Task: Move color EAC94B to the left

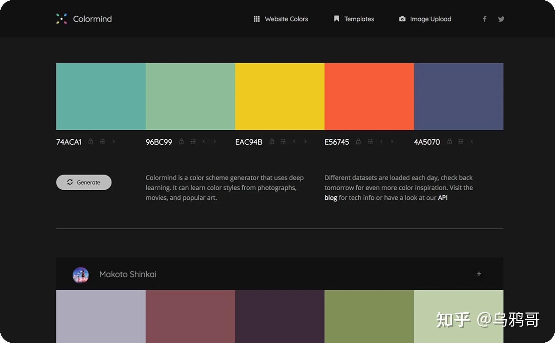Action: tap(294, 142)
